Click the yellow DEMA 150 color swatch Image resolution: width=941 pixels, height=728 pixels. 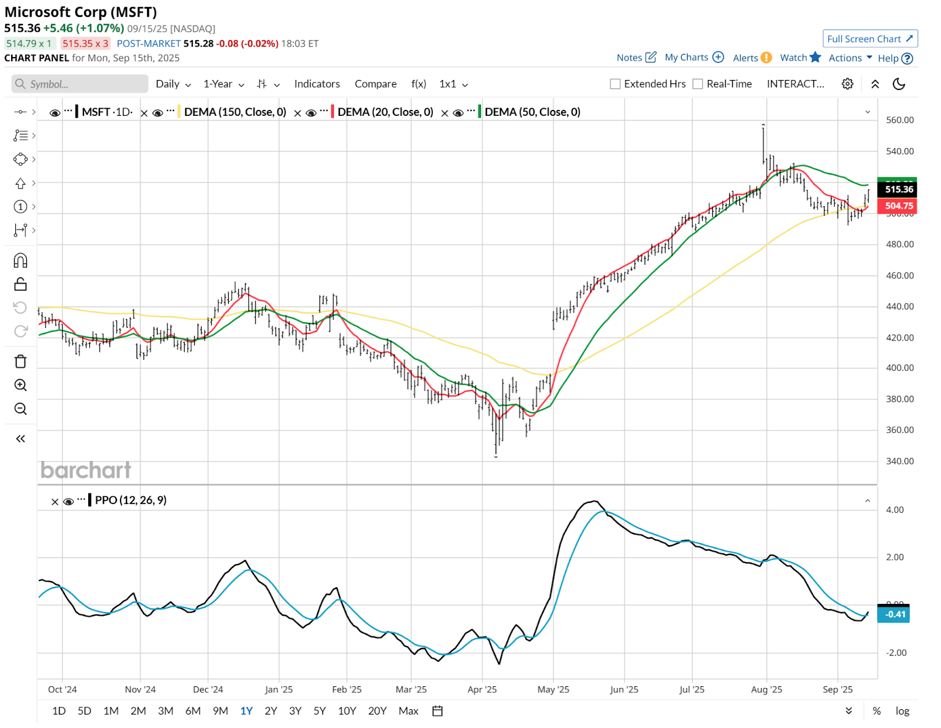coord(179,111)
